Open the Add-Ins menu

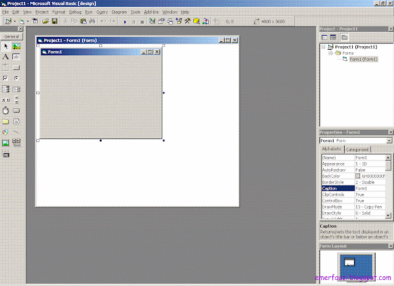click(x=151, y=12)
